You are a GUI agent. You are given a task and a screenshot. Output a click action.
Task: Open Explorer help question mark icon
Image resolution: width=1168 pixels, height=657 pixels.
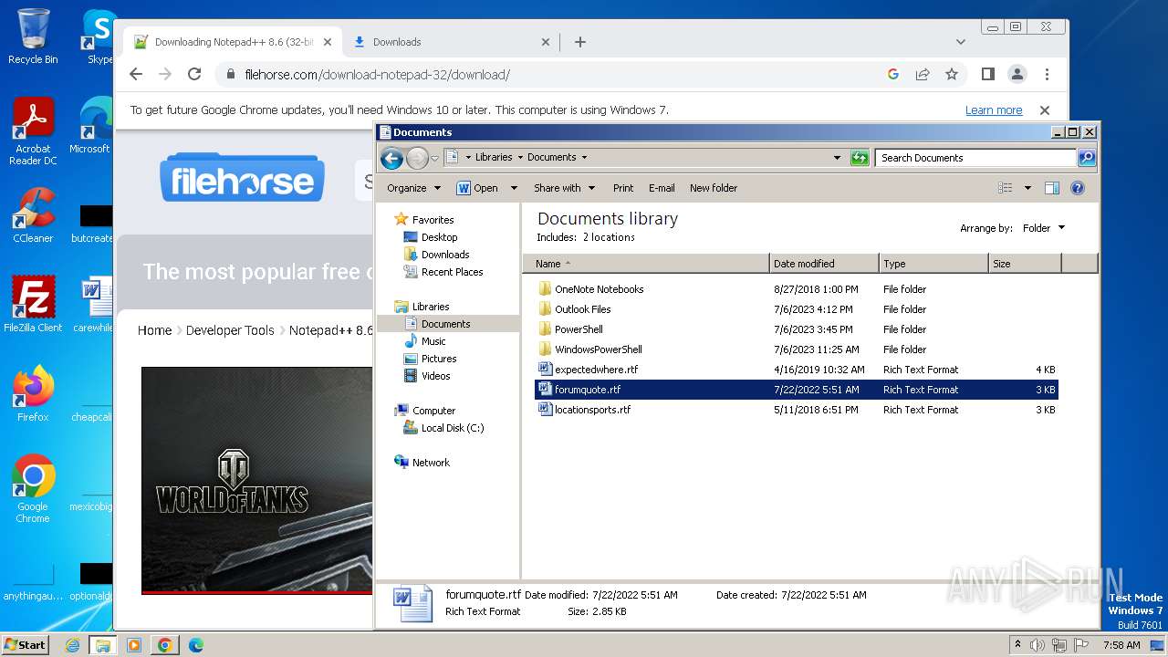click(1077, 188)
